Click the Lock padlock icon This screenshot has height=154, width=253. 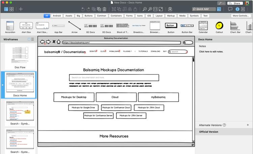coord(135,9)
